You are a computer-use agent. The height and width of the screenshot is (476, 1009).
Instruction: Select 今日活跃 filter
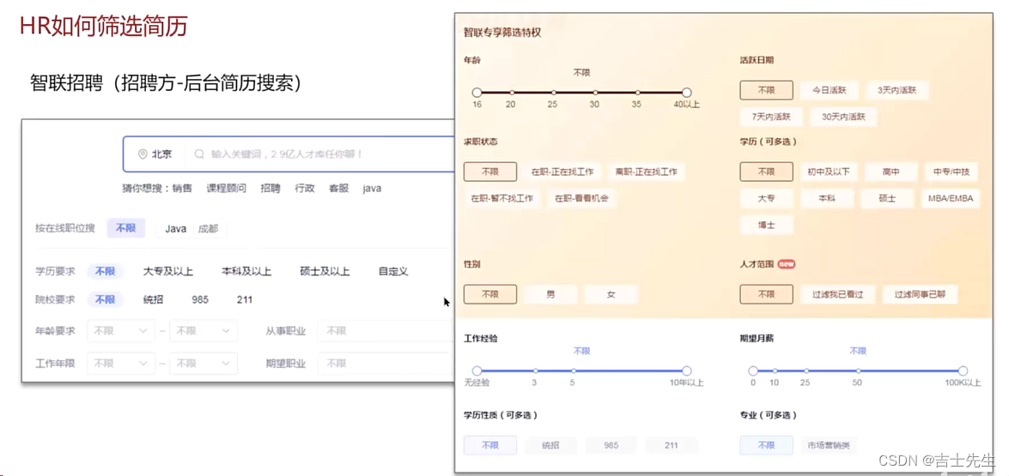pos(829,90)
